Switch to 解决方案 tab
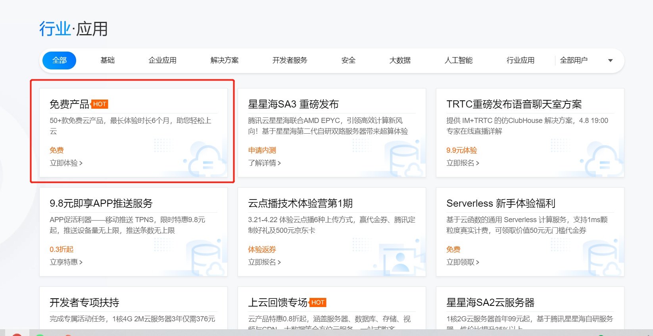The width and height of the screenshot is (653, 336). tap(225, 60)
